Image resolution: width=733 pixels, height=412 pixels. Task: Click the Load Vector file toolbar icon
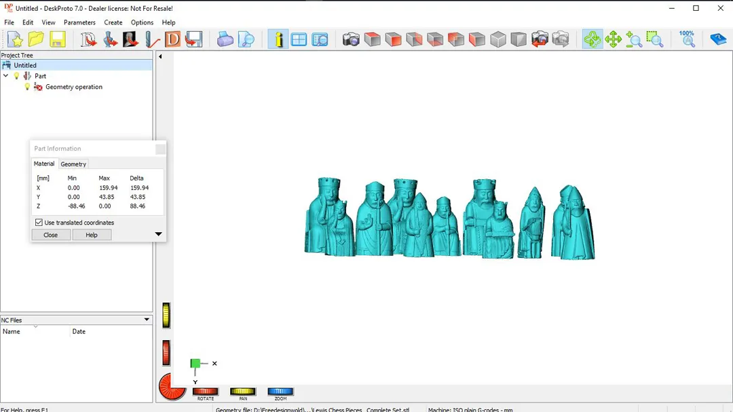(88, 39)
